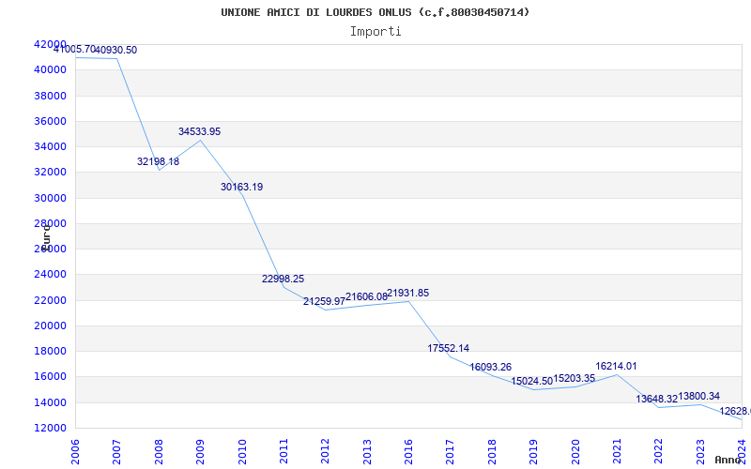Click the data label 13648.32
Screen dimensions: 751x469
[x=657, y=400]
